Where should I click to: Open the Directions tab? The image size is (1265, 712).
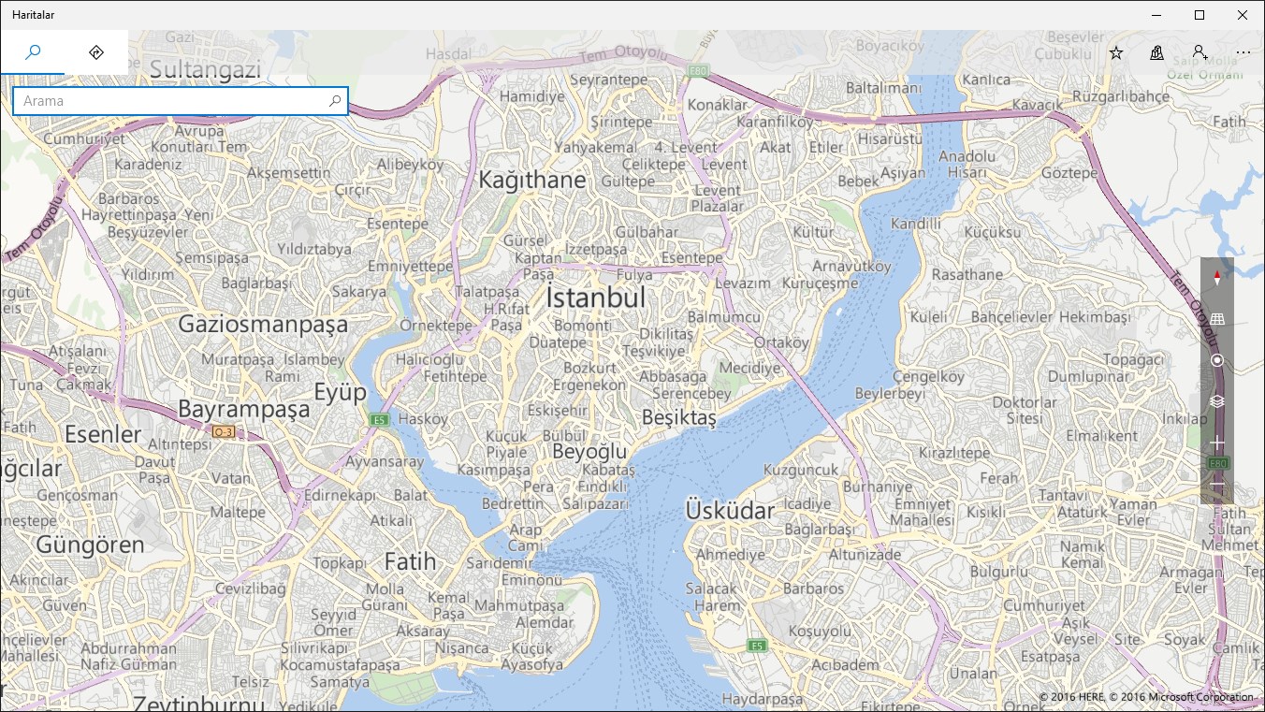(96, 52)
